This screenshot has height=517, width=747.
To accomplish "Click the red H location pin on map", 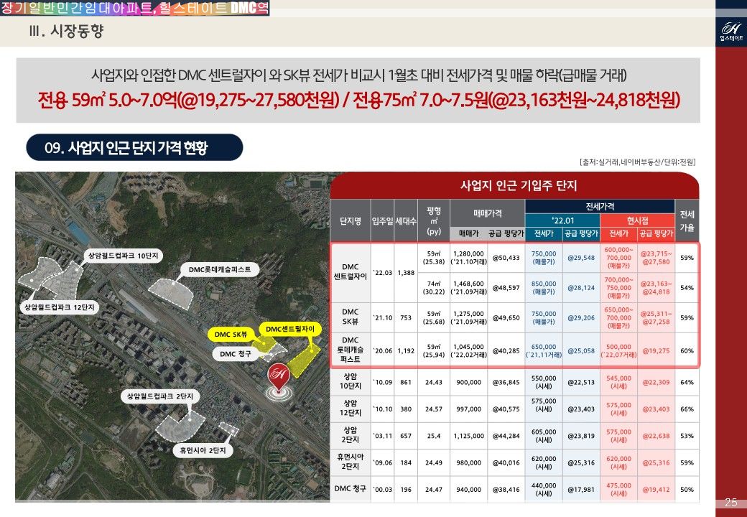I will pyautogui.click(x=279, y=381).
